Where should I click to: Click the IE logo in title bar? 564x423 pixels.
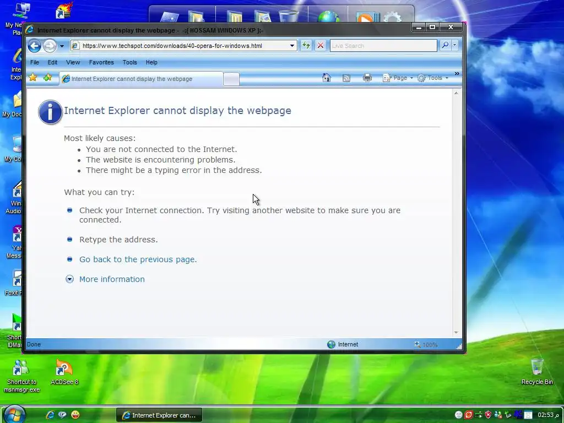click(x=30, y=30)
